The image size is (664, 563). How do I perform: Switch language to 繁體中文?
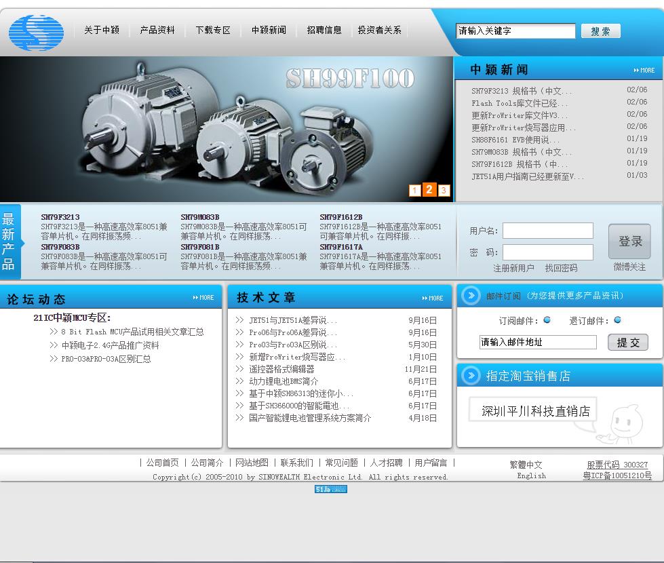click(526, 465)
